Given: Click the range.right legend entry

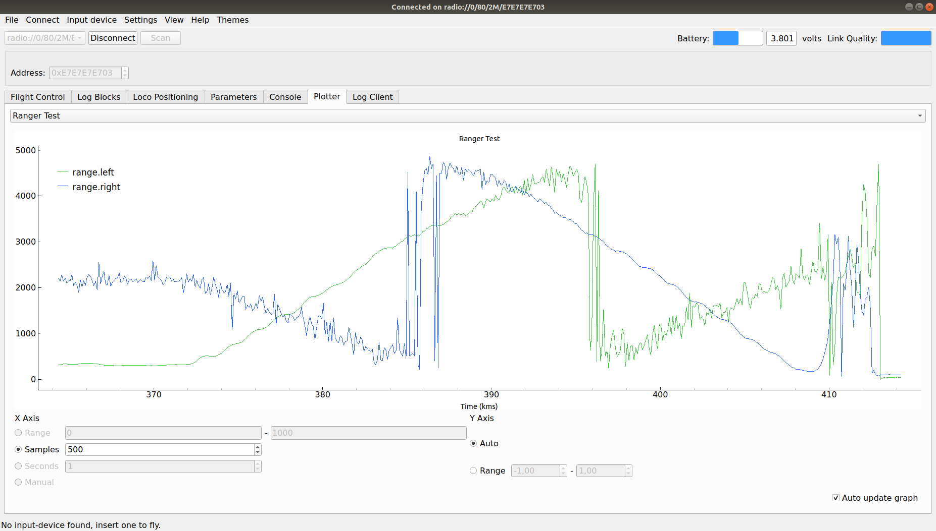Looking at the screenshot, I should (x=96, y=187).
